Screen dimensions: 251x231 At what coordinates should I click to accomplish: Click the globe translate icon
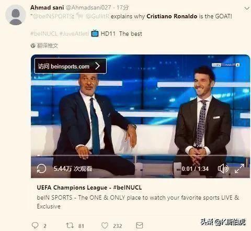click(33, 46)
